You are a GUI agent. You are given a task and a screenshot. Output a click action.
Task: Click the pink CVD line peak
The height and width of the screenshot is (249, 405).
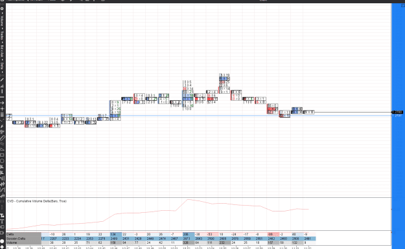189,199
